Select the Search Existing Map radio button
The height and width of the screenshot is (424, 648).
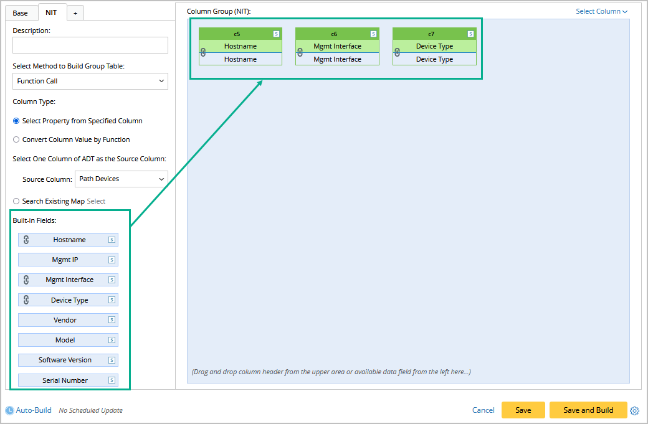click(16, 201)
